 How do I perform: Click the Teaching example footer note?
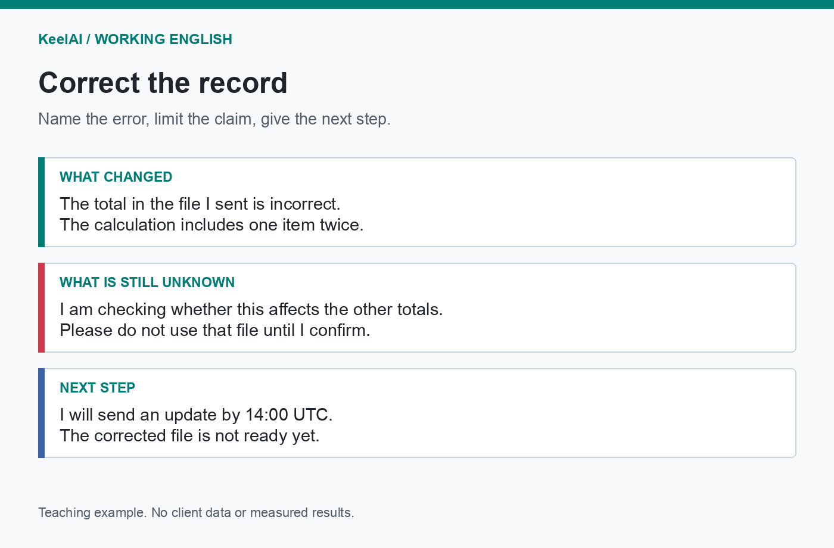(x=196, y=512)
